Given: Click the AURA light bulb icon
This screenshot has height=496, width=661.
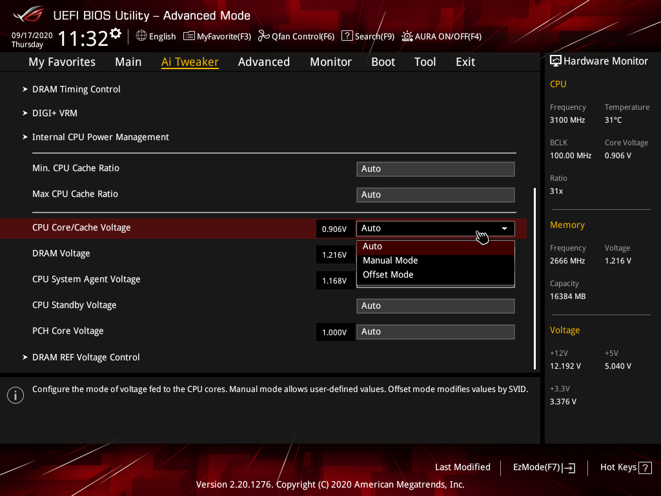Looking at the screenshot, I should tap(407, 36).
